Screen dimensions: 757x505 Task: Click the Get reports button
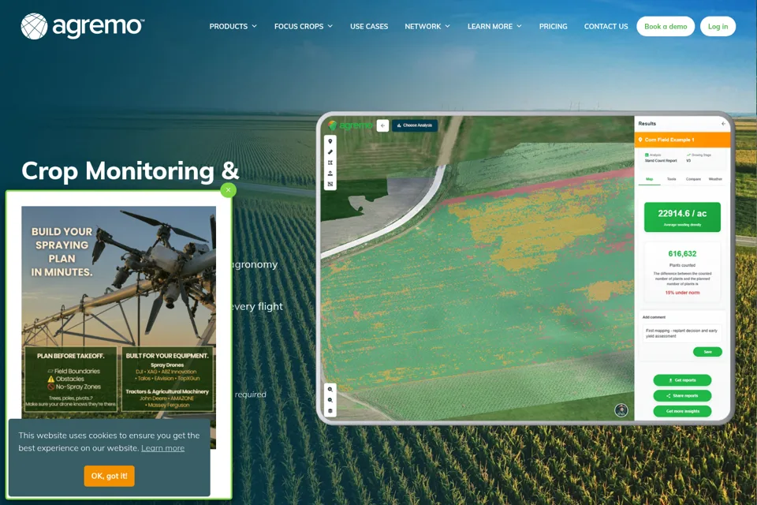tap(682, 380)
